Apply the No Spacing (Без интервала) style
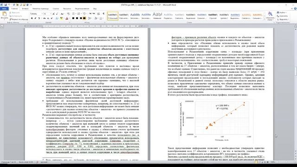The image size is (297, 167). 124,16
